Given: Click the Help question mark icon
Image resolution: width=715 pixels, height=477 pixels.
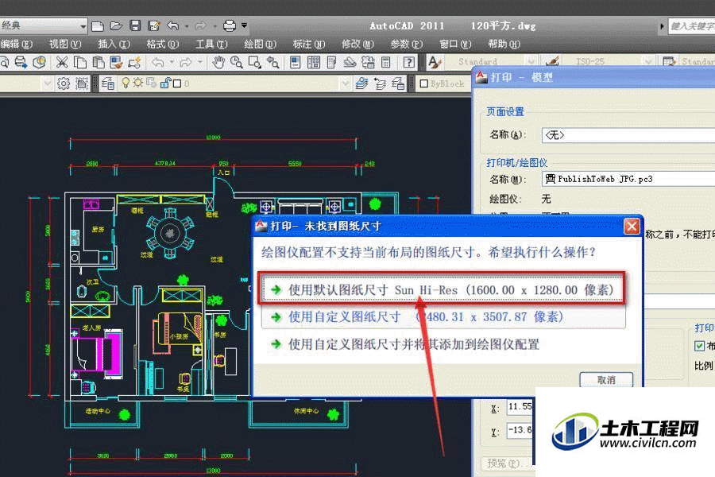Looking at the screenshot, I should tap(409, 62).
